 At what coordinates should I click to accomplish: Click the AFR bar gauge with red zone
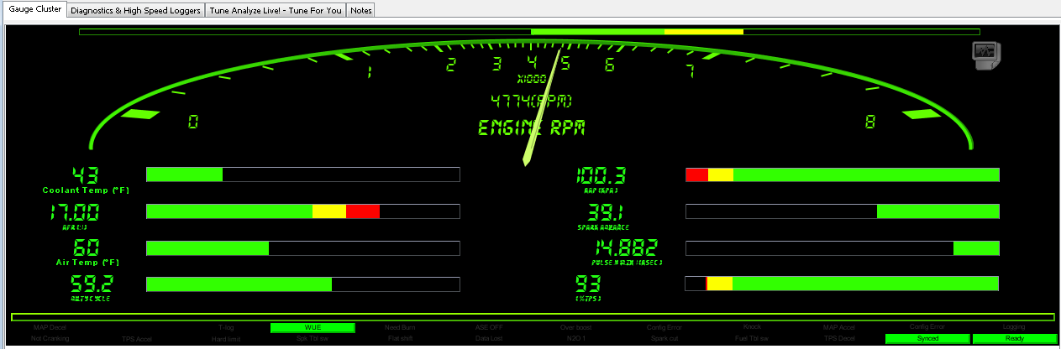click(x=303, y=211)
